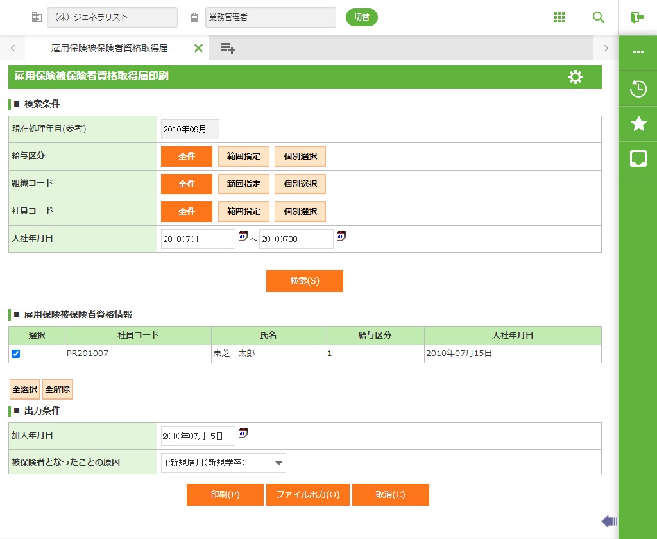Click the 入社年月日 start date field
657x539 pixels.
click(198, 239)
